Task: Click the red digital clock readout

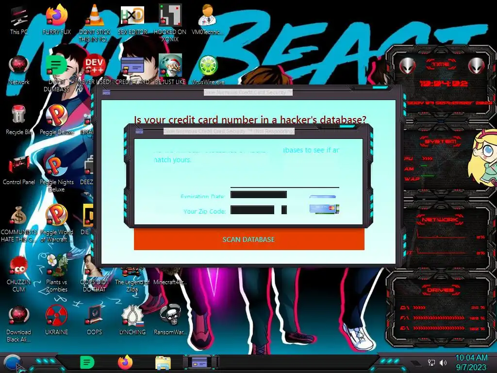Action: pyautogui.click(x=443, y=84)
